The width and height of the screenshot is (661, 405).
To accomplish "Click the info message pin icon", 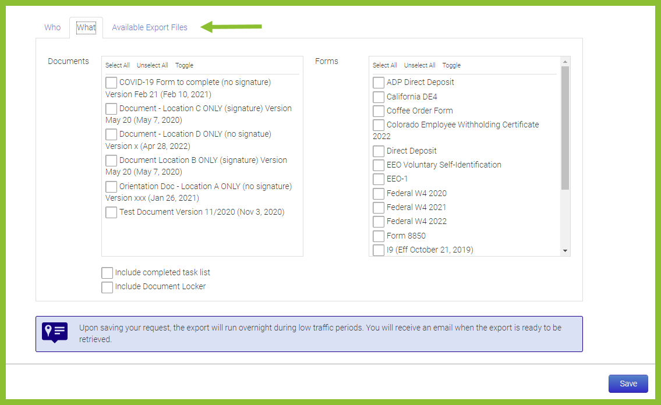I will 55,333.
